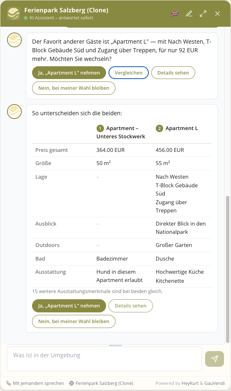The image size is (231, 391).
Task: Click the Lage row label
Action: pyautogui.click(x=41, y=177)
